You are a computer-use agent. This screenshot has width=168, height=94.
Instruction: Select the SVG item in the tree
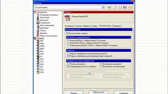coord(42,72)
